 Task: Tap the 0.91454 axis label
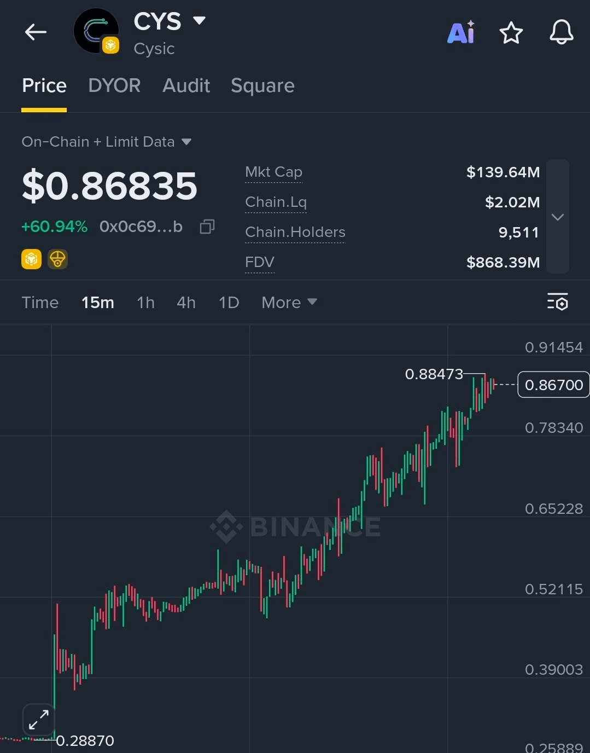click(554, 347)
